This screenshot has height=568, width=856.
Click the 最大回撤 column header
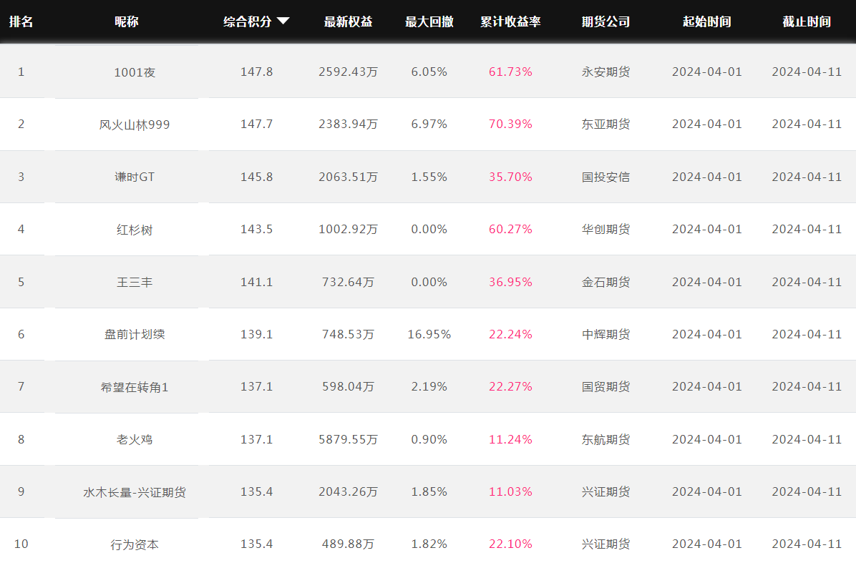tap(429, 22)
